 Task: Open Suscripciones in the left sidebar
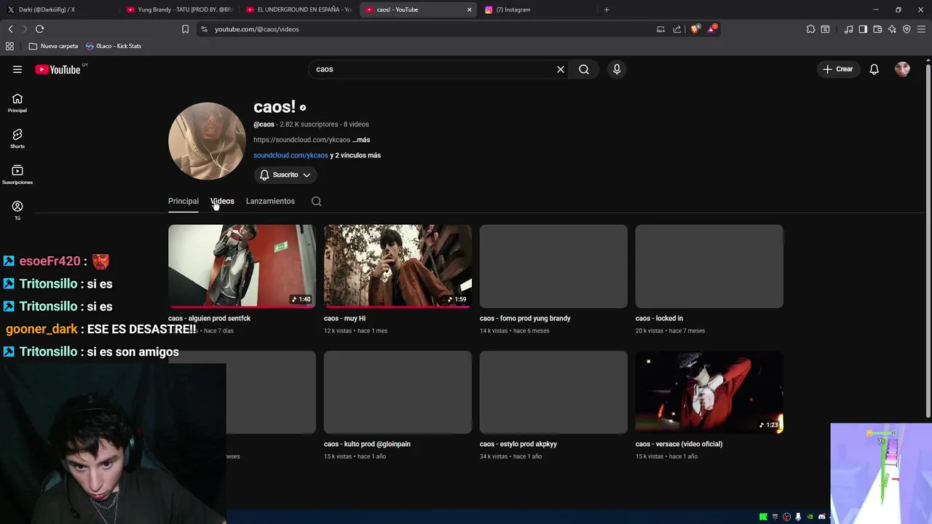tap(17, 175)
